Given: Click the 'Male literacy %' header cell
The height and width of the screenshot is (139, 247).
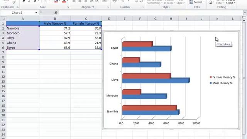Looking at the screenshot, I should click(55, 24).
